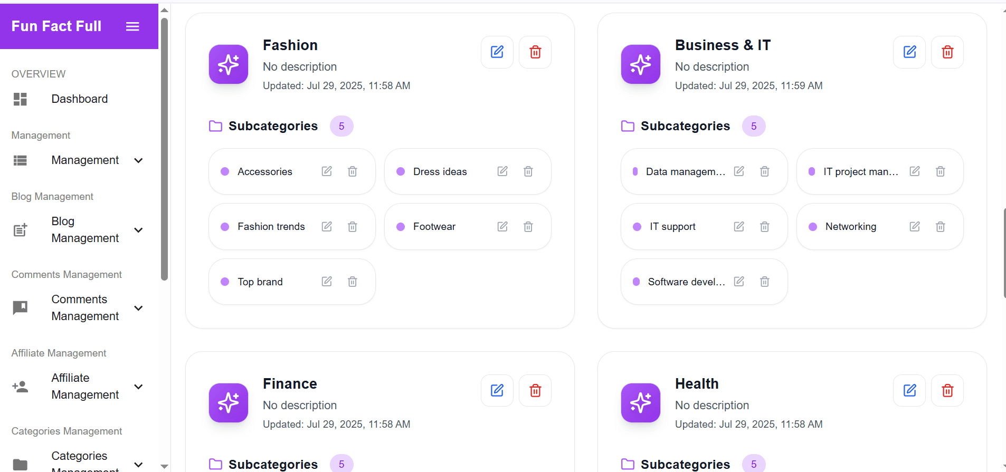The image size is (1006, 472).
Task: Delete the Footwear subcategory
Action: 528,227
